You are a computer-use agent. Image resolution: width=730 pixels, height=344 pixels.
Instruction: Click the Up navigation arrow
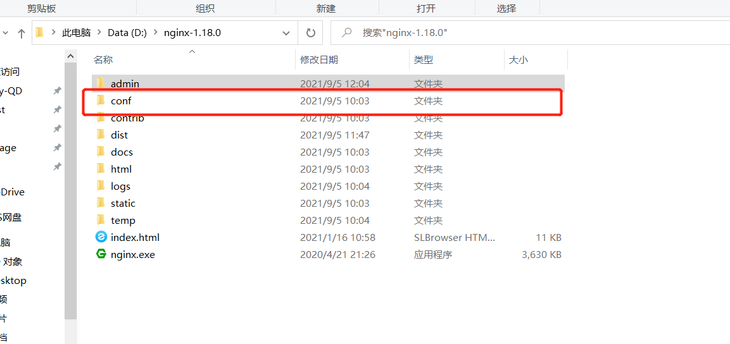point(21,33)
